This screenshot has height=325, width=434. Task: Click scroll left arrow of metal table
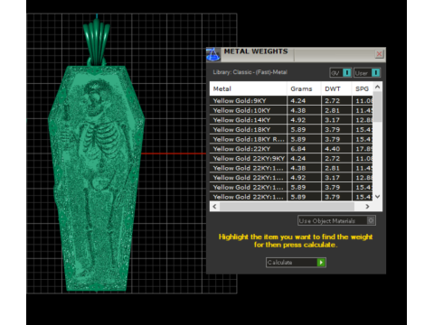tap(214, 207)
